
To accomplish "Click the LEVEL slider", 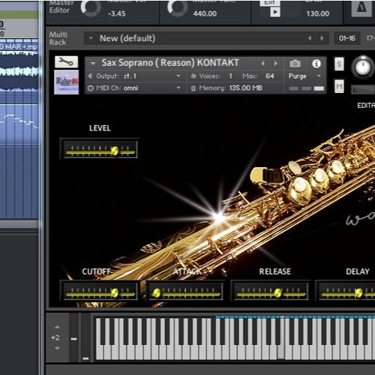I will [100, 149].
